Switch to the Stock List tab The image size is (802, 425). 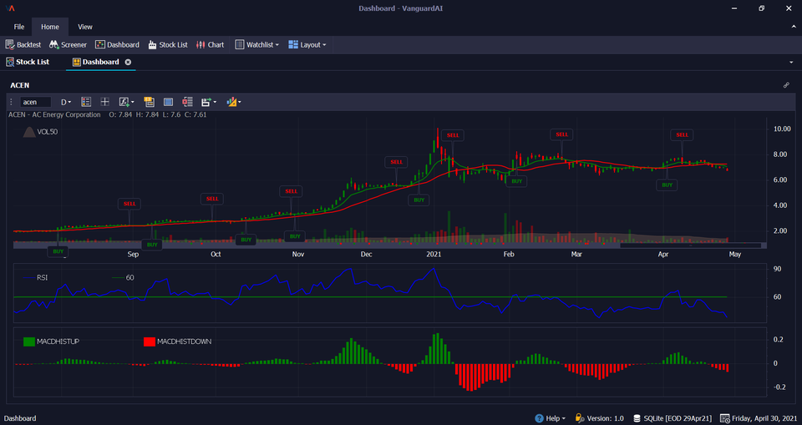pos(28,62)
